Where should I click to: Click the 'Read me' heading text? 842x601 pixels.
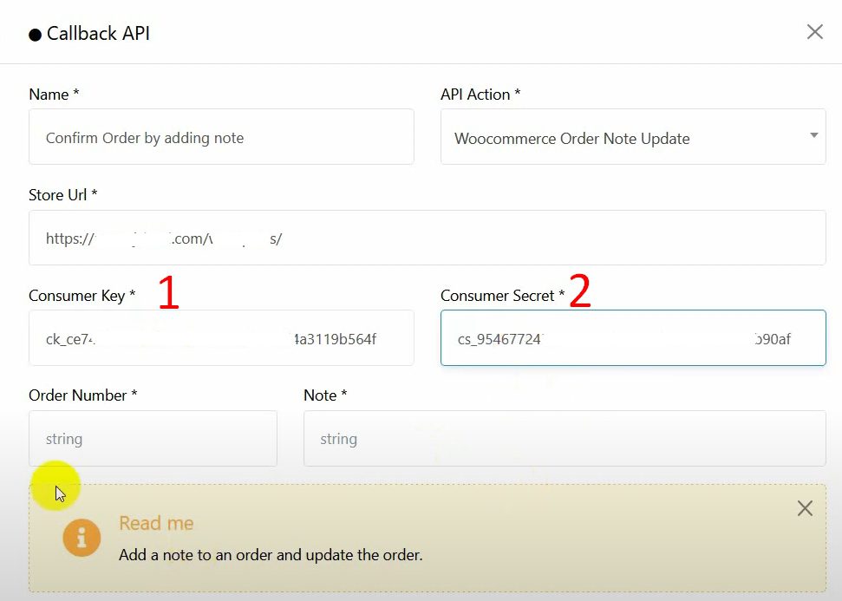(x=156, y=523)
